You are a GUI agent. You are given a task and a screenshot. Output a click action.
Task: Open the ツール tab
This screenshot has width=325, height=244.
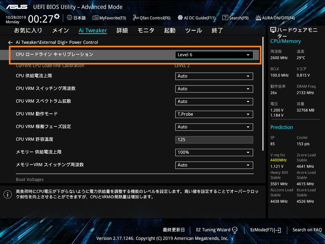tap(194, 30)
